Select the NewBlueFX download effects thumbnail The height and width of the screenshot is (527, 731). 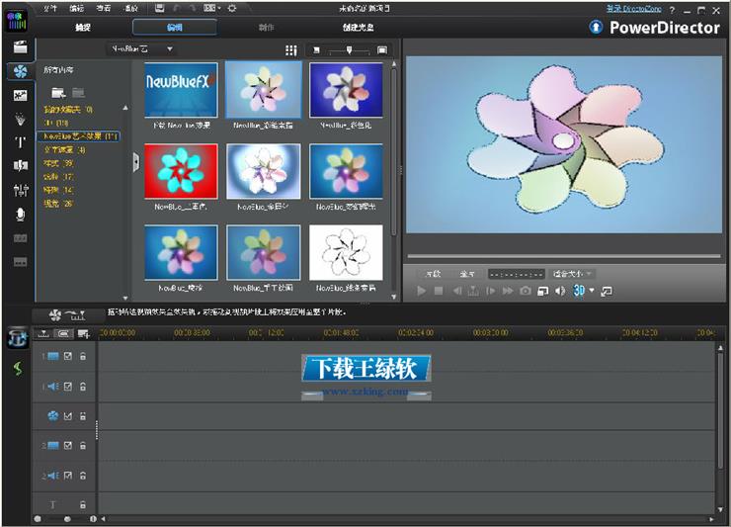coord(181,90)
